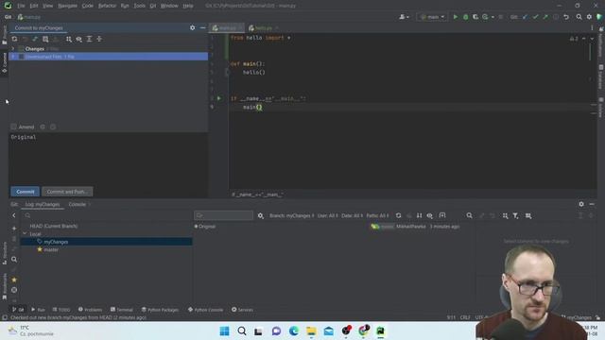
Task: Debug the main configuration
Action: (x=466, y=17)
